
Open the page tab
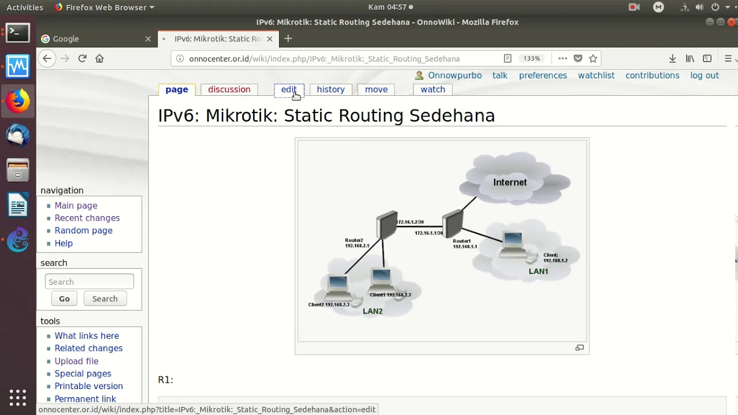[176, 89]
